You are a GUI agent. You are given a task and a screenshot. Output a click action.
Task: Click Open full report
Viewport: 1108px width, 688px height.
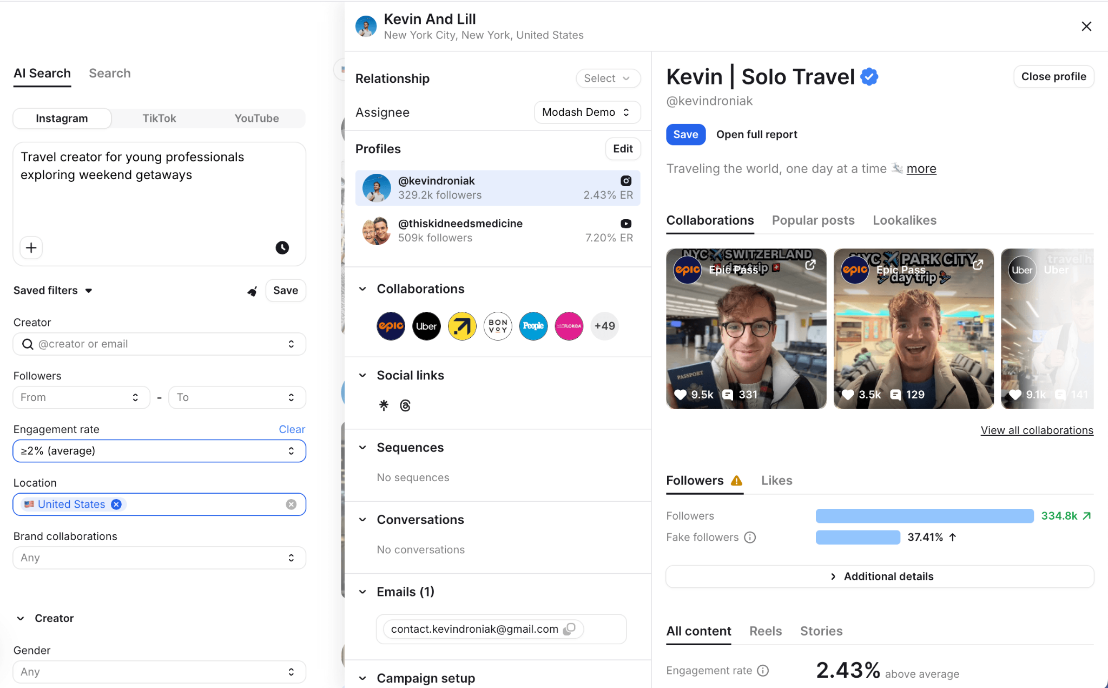[x=756, y=134]
